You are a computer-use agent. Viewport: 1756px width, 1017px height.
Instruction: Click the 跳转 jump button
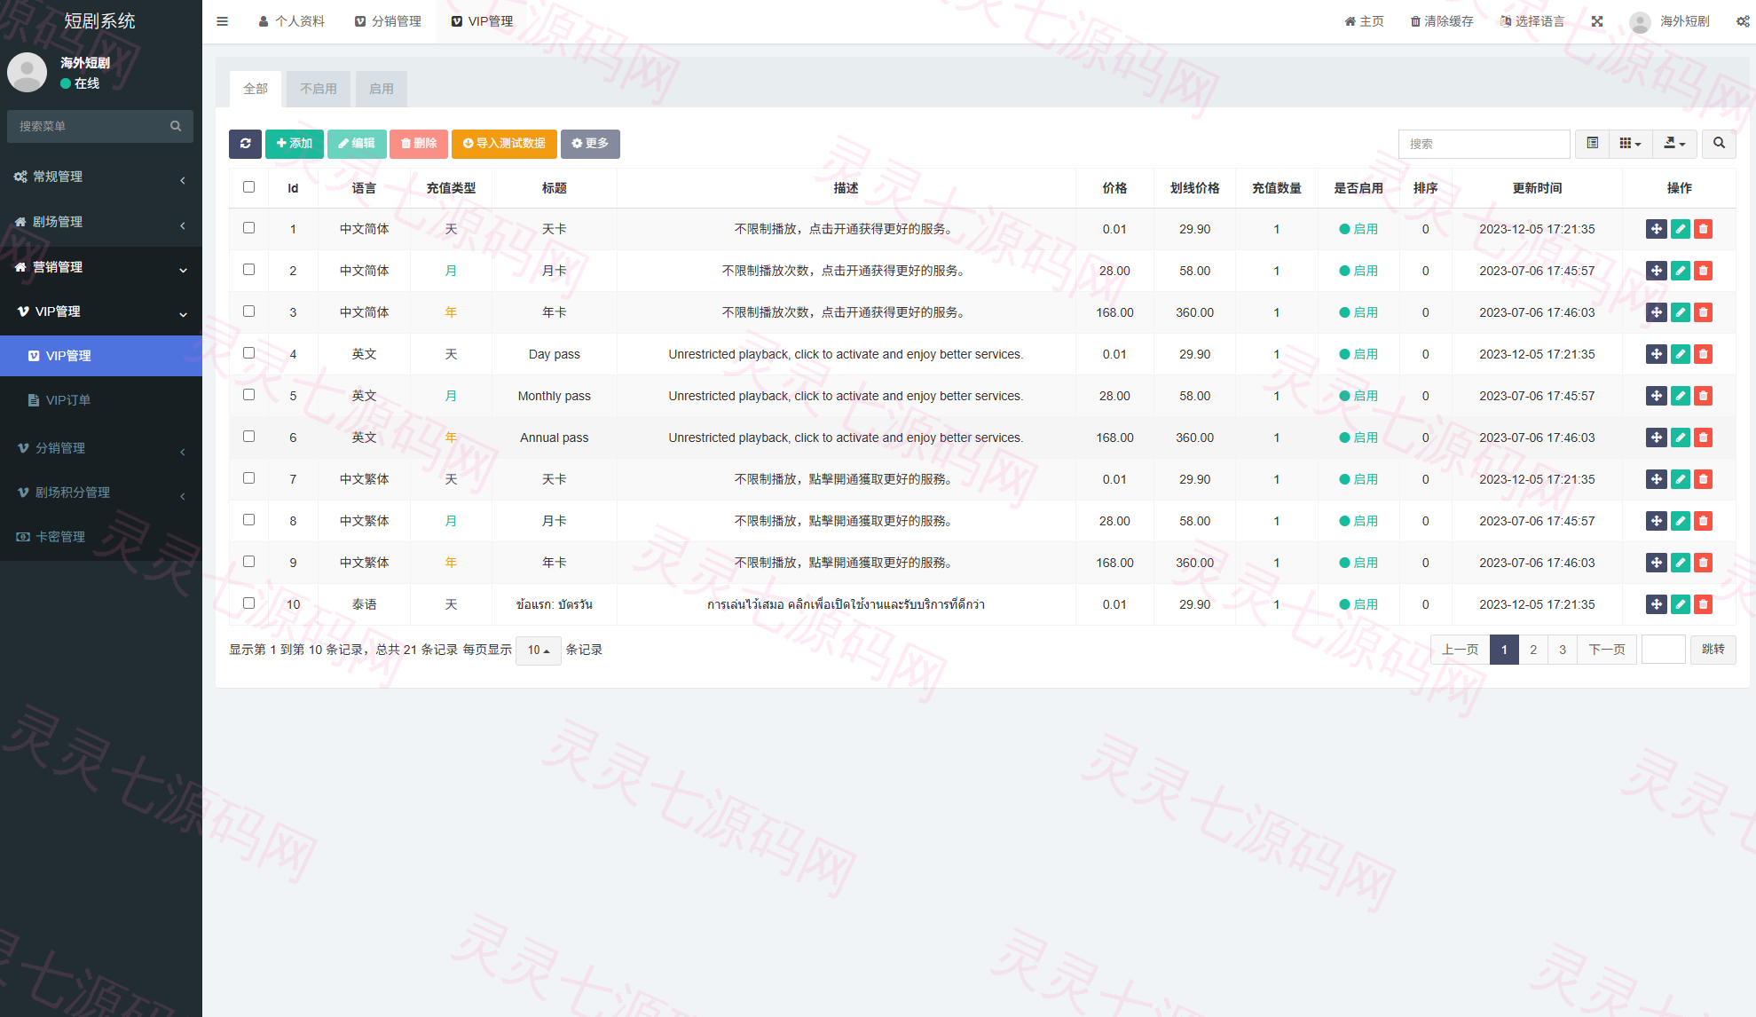[x=1713, y=650]
